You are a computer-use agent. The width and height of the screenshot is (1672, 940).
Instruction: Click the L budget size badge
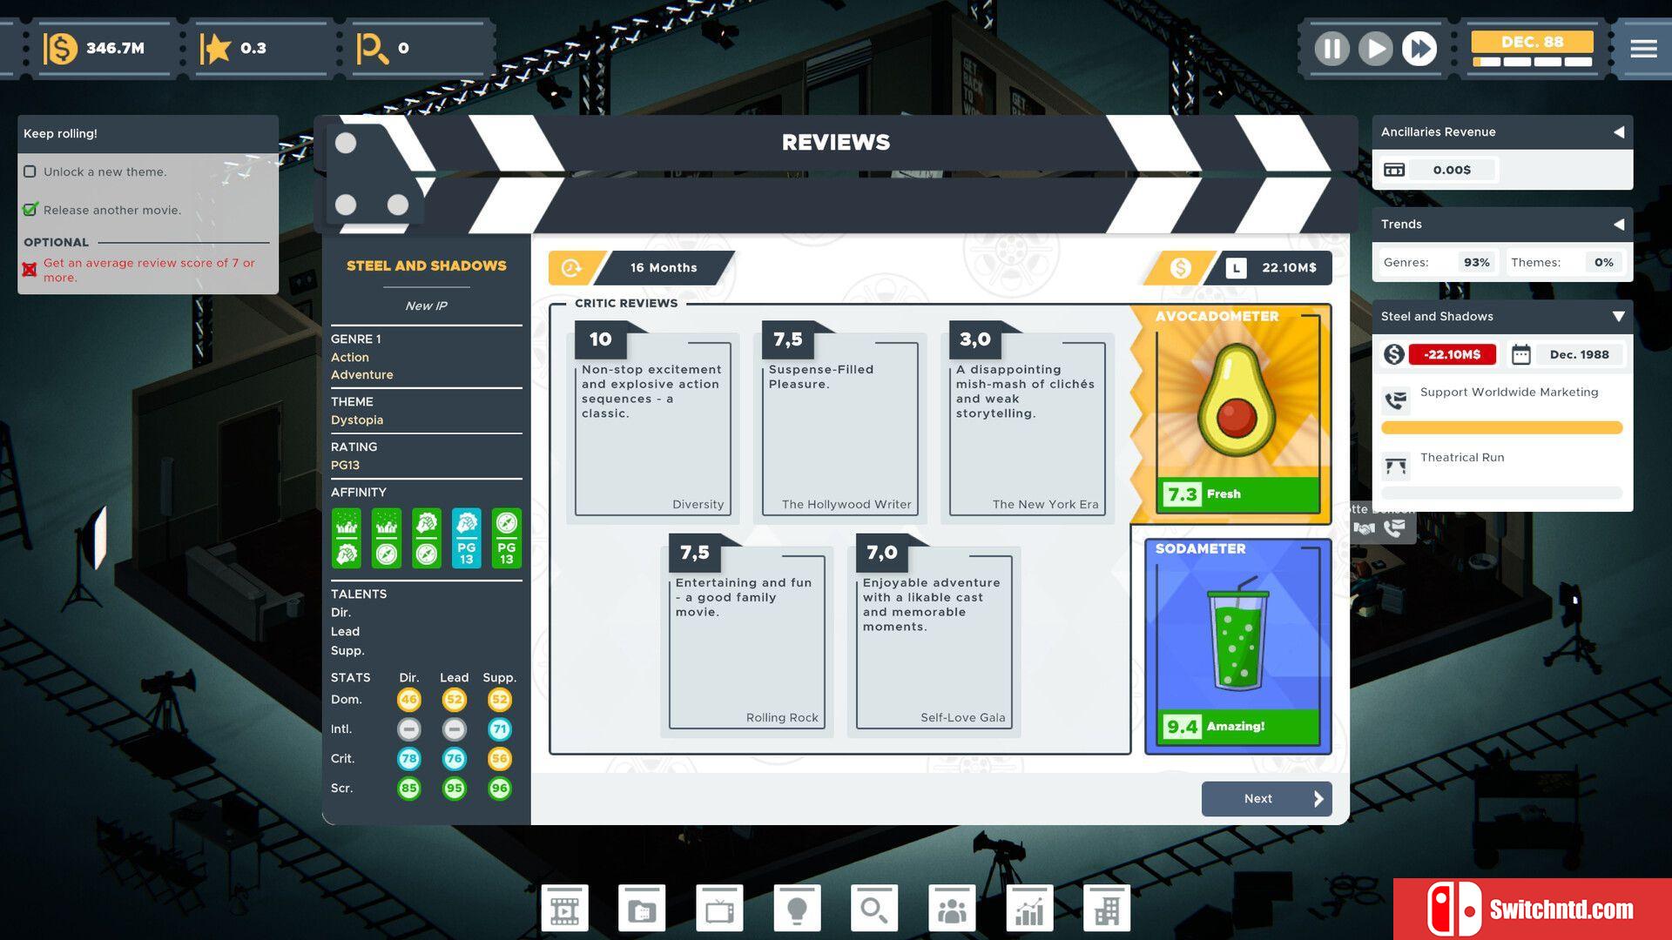1236,268
